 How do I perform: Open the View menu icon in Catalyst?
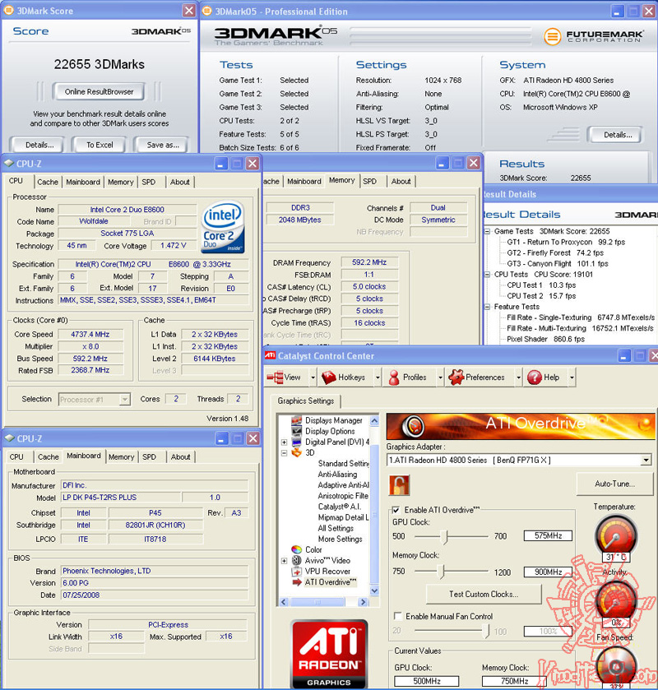pos(275,377)
